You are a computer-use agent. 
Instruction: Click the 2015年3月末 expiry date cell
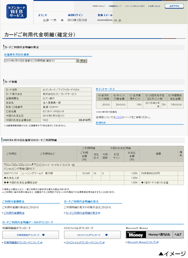pos(152,104)
